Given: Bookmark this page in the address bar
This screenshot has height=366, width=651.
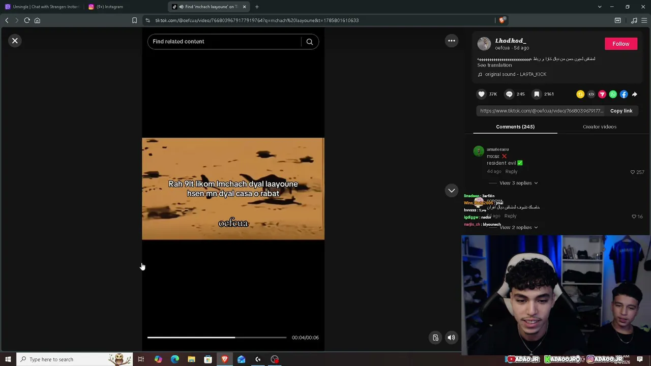Looking at the screenshot, I should pyautogui.click(x=134, y=20).
